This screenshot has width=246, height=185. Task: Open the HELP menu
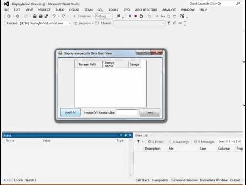click(203, 10)
